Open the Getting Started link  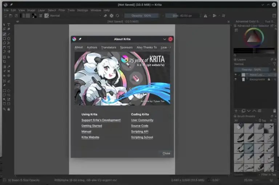click(92, 126)
